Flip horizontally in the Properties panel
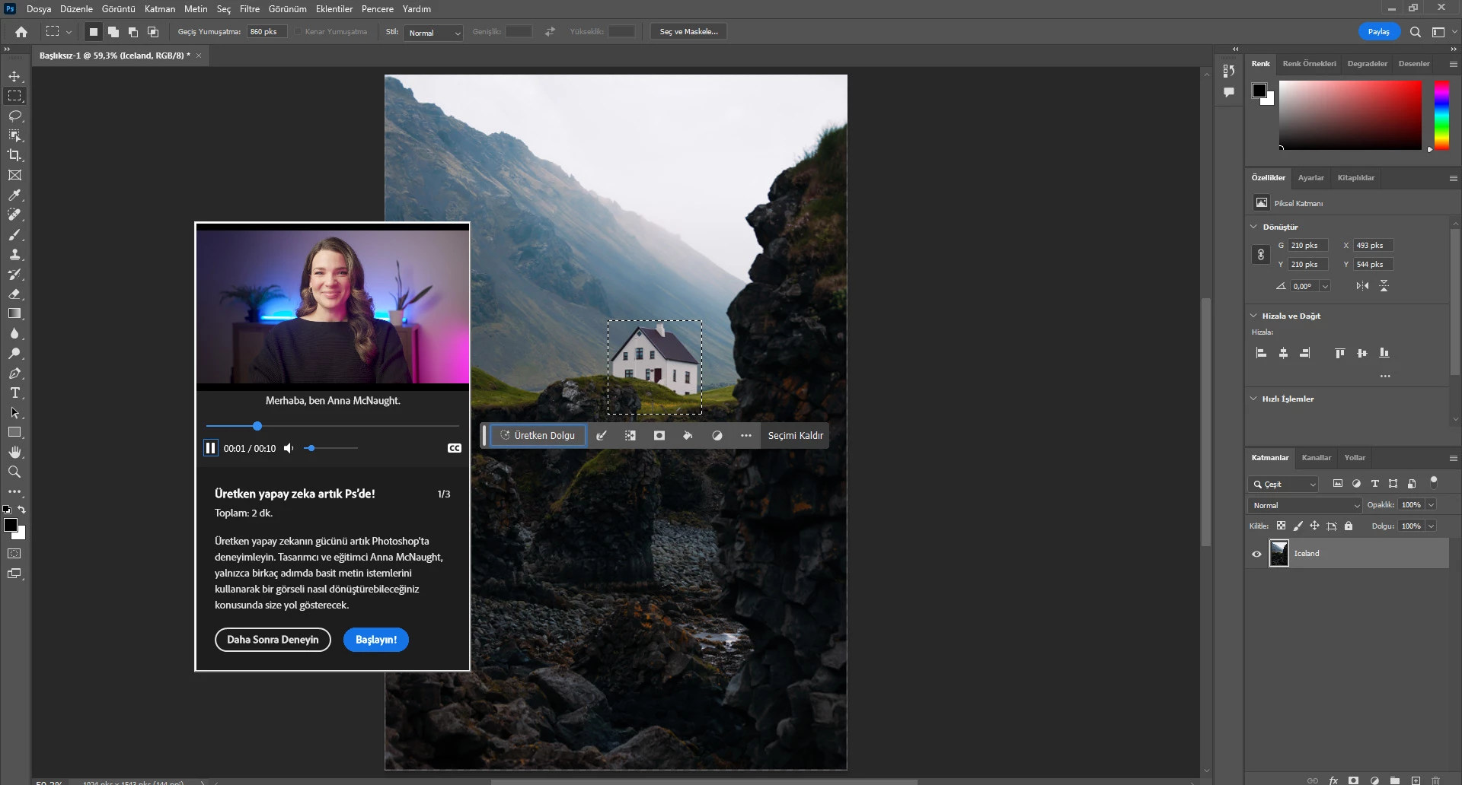This screenshot has height=785, width=1462. [1362, 286]
